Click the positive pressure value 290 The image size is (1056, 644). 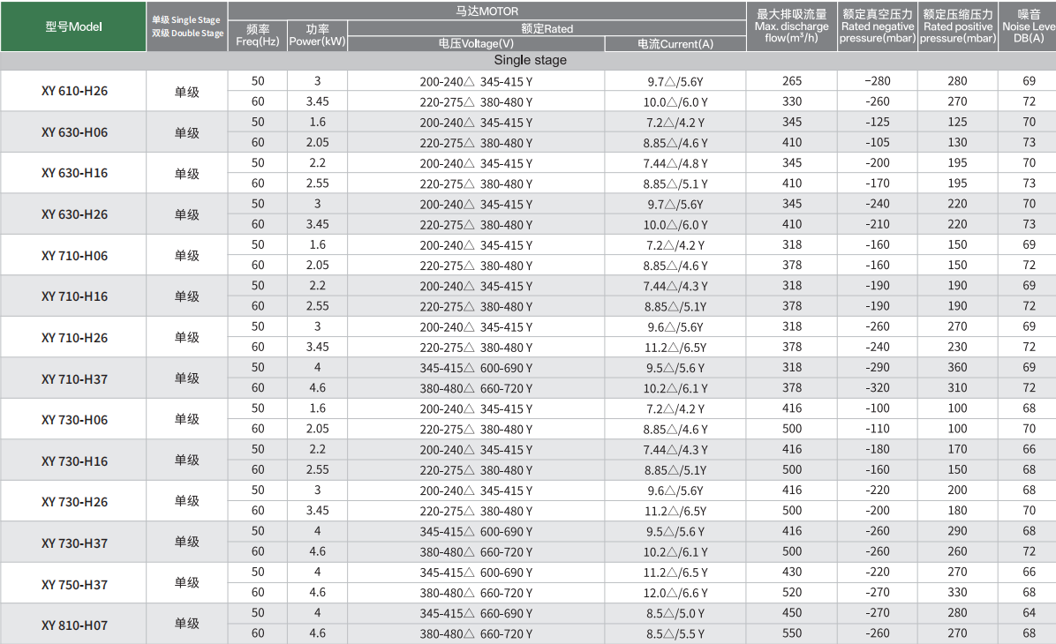tap(957, 531)
